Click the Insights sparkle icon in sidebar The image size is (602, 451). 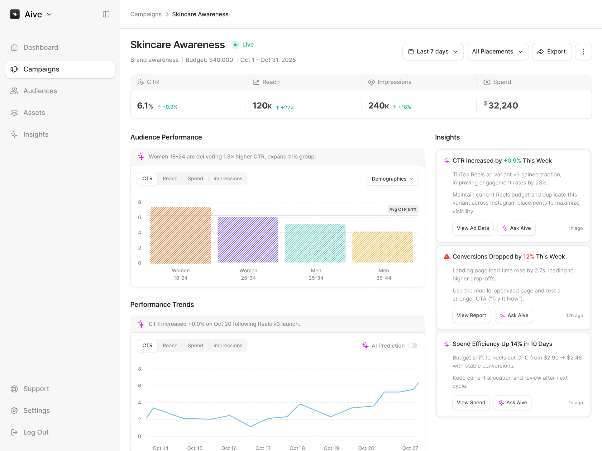tap(14, 135)
